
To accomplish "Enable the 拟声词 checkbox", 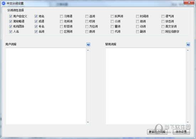I will (x=112, y=16).
